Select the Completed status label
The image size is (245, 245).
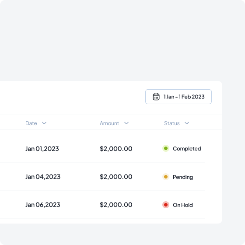tap(187, 149)
